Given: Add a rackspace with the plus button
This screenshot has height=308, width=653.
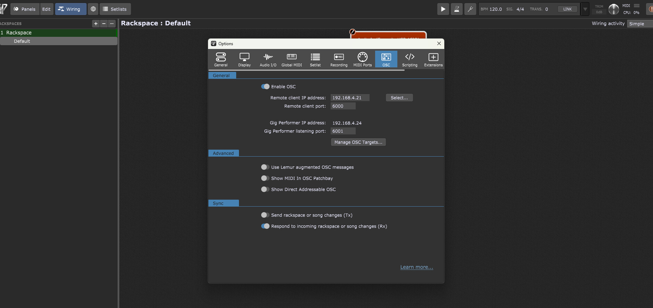Looking at the screenshot, I should point(96,24).
